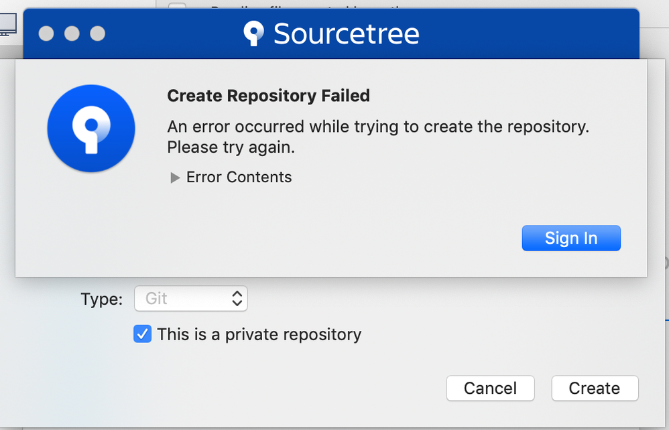Click the third gray window control button
Screen dimensions: 669x430
(98, 33)
